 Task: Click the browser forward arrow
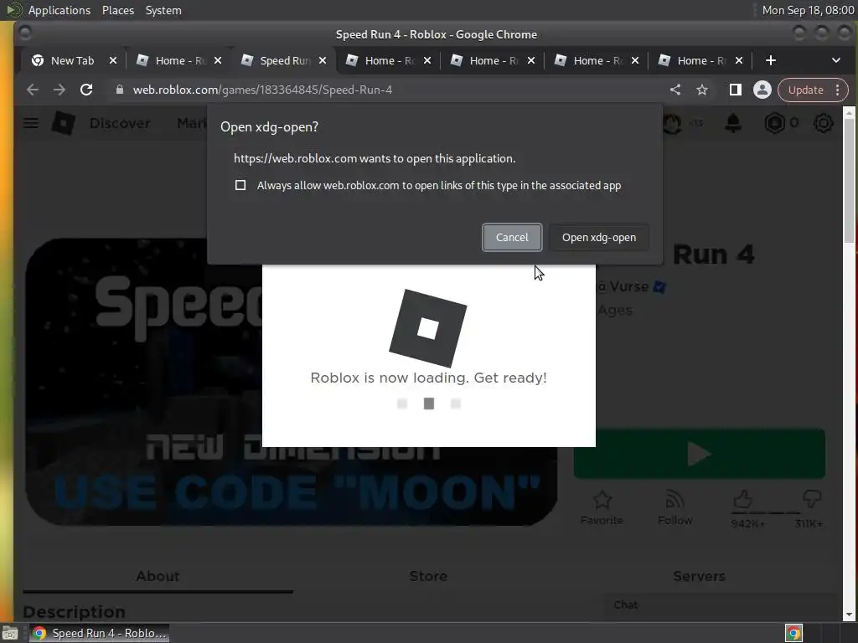pos(59,90)
